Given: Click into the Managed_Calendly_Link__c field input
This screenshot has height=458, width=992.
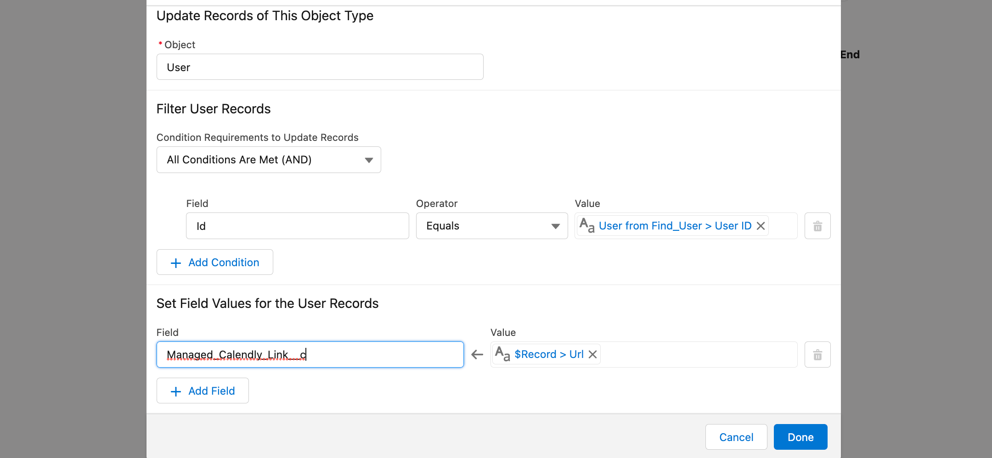Looking at the screenshot, I should 310,354.
